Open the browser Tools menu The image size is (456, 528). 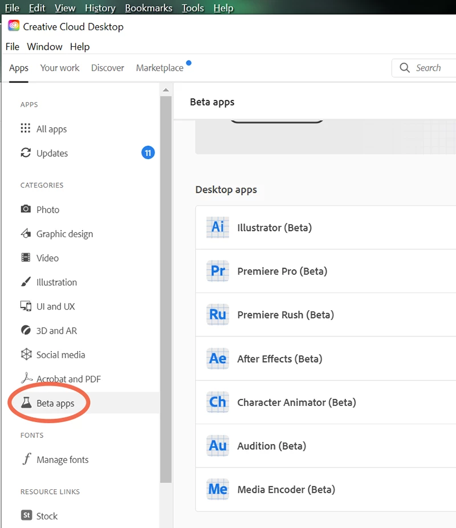click(193, 7)
